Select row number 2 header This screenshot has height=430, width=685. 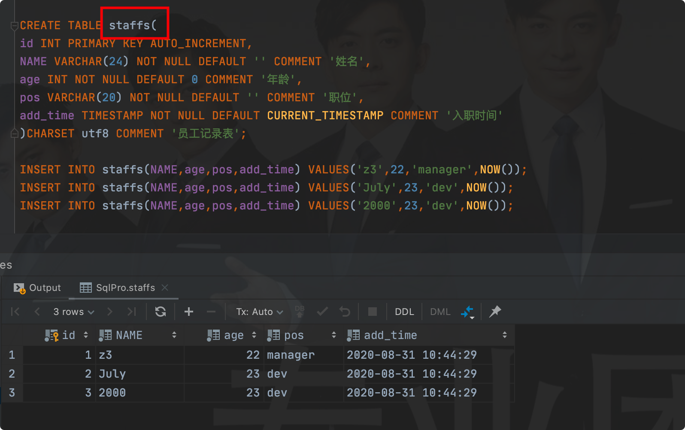pos(12,374)
